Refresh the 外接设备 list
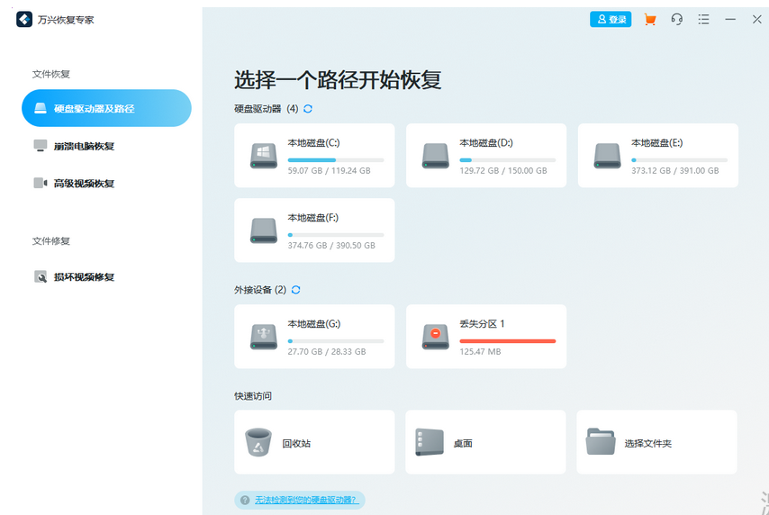Viewport: 769px width, 515px height. pos(295,290)
